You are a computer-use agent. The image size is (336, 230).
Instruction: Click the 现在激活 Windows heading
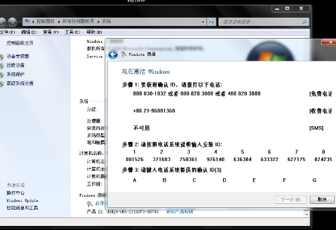pos(146,71)
